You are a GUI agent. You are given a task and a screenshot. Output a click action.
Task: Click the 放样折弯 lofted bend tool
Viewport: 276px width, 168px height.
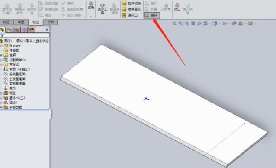[32, 9]
